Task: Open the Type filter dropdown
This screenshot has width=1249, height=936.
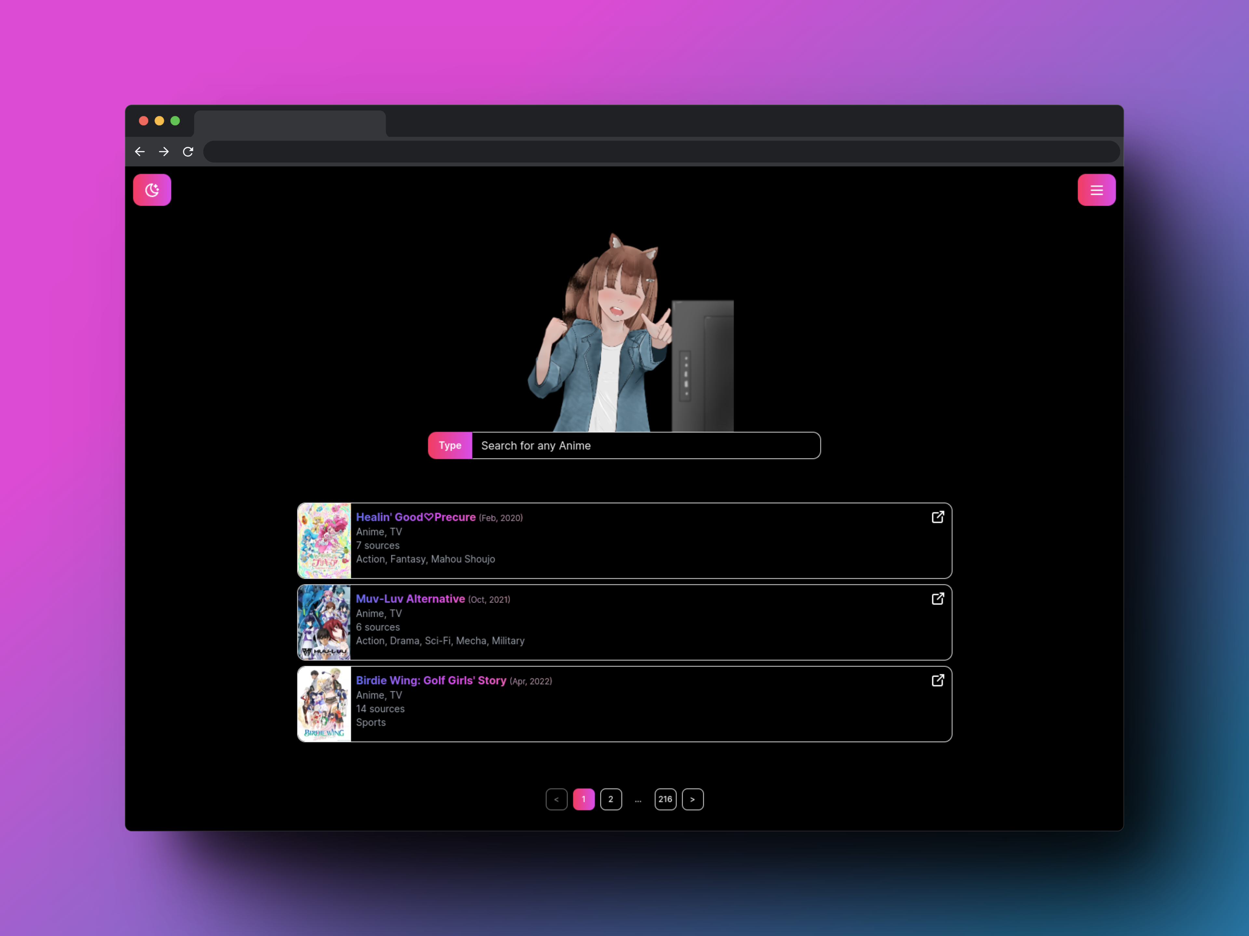Action: (x=450, y=446)
